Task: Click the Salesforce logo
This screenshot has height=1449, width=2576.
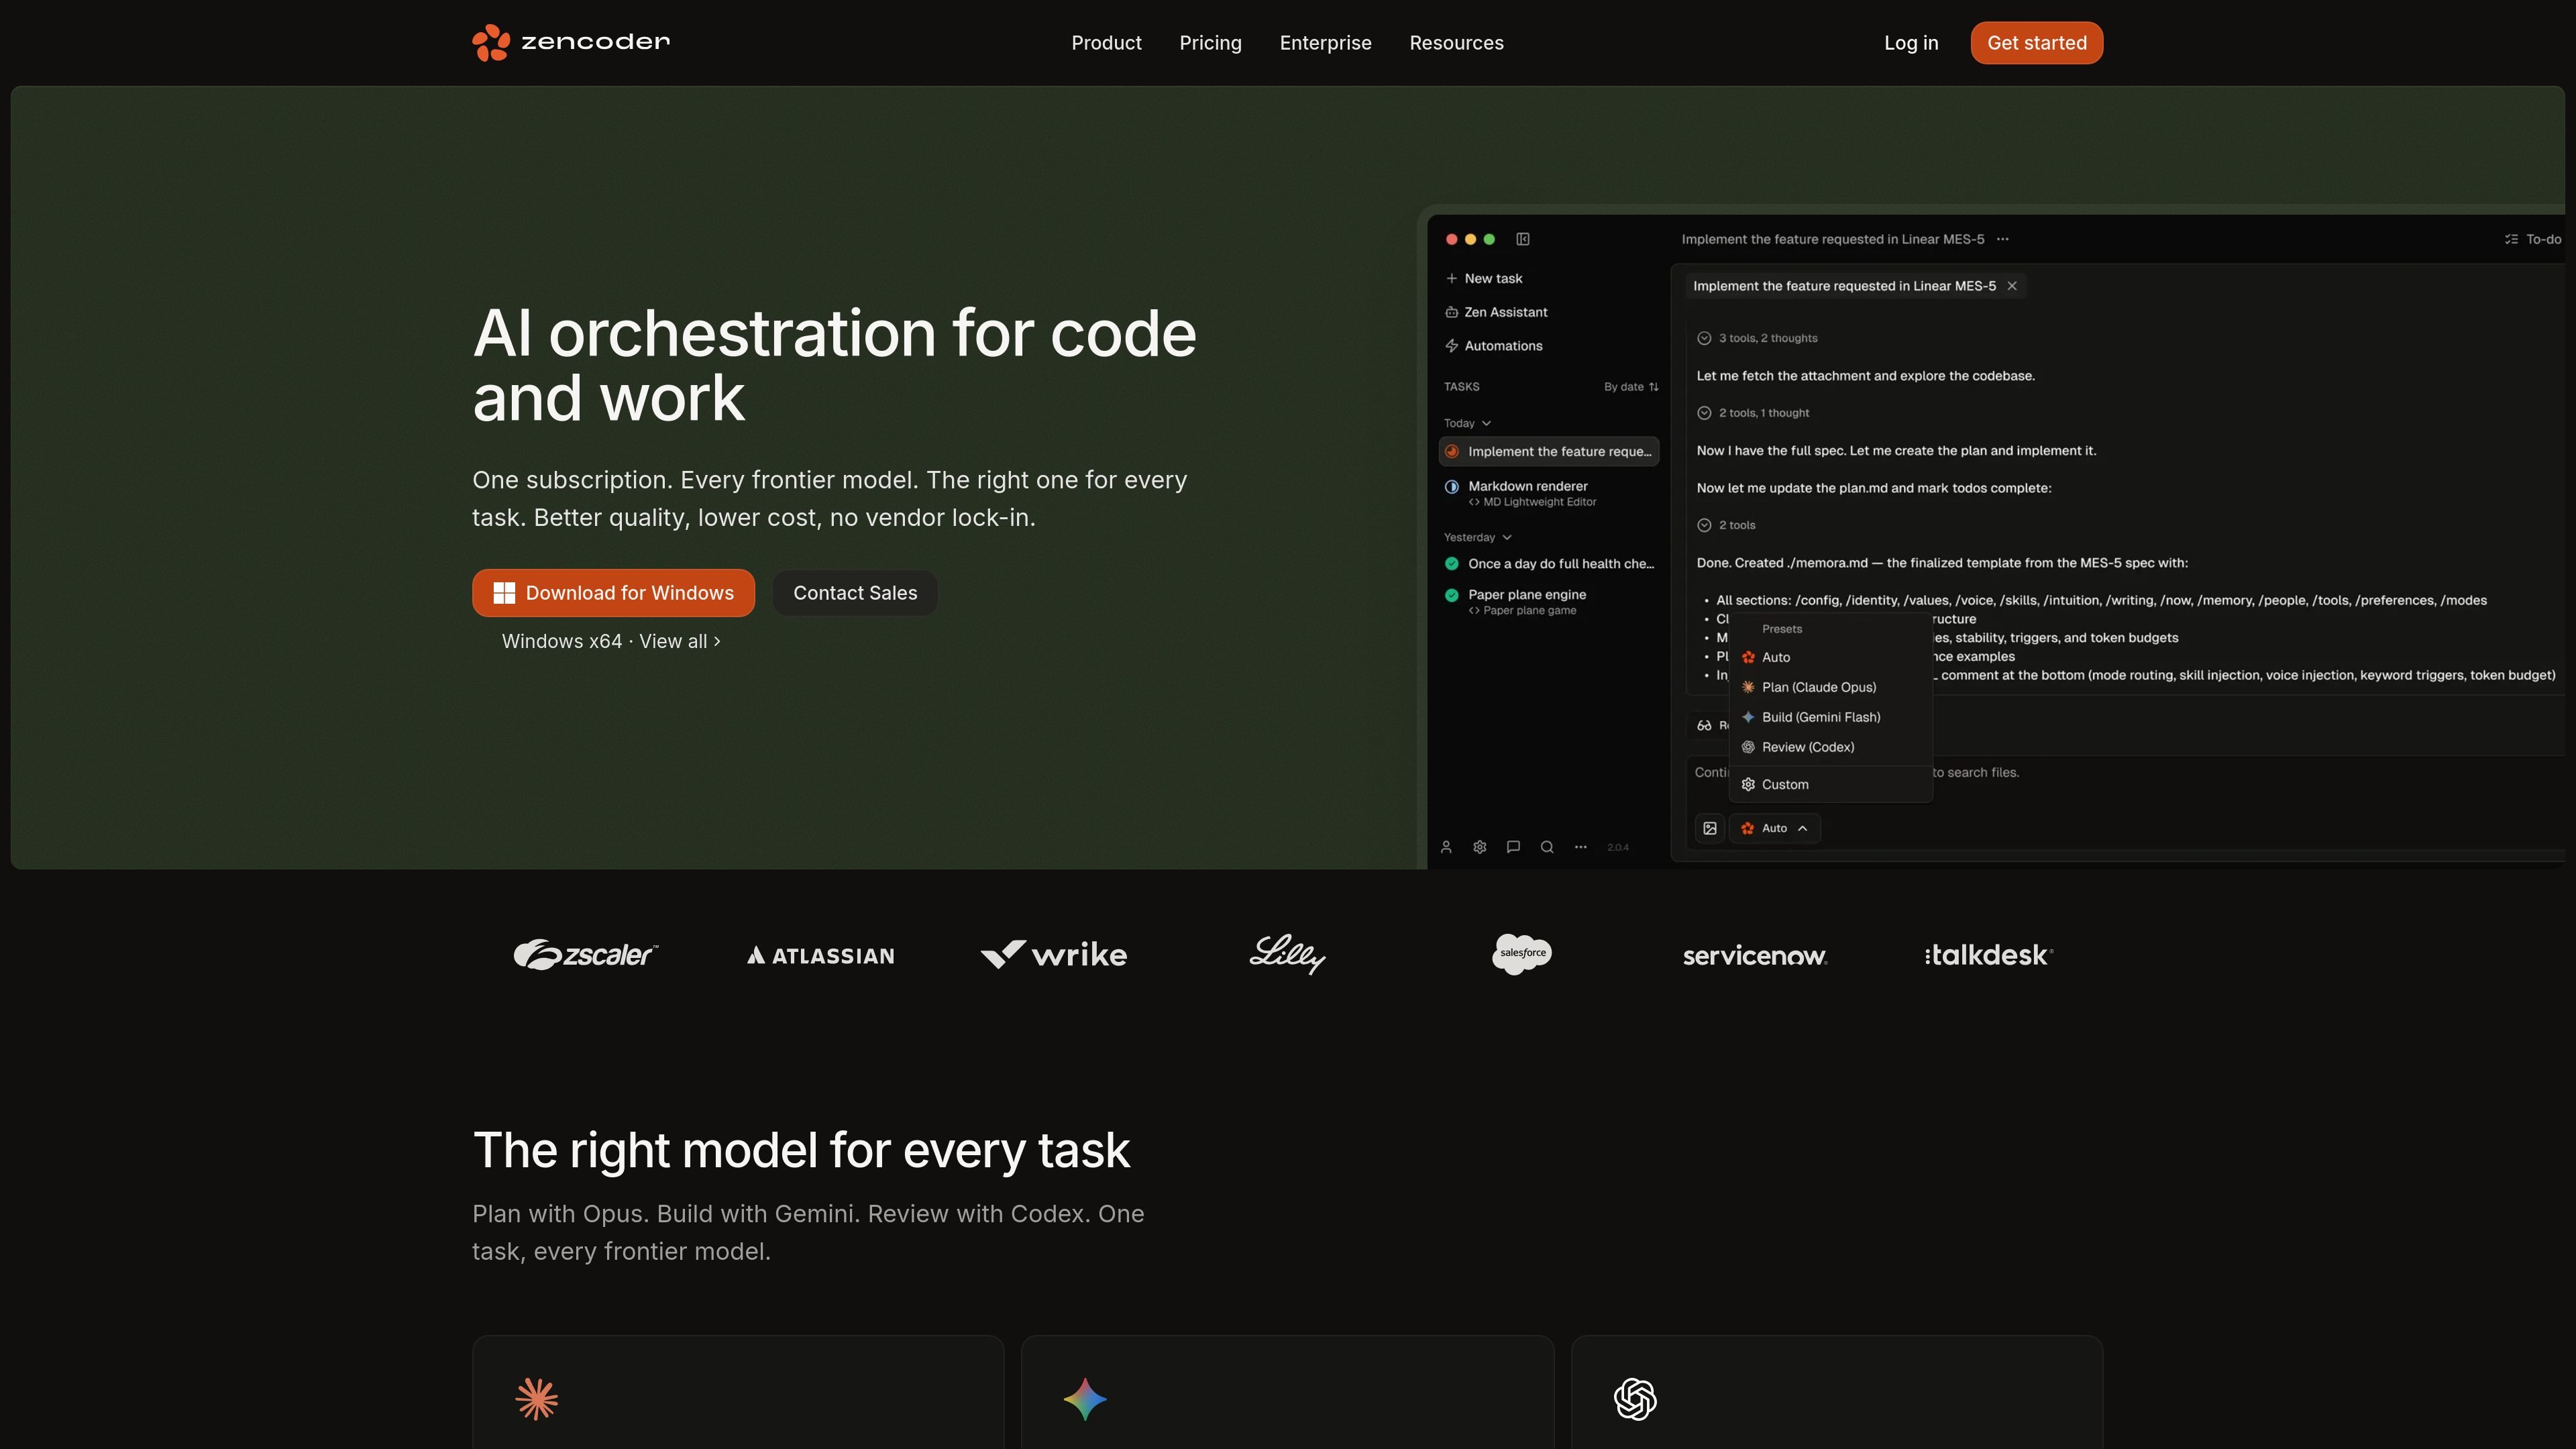Action: [x=1521, y=954]
